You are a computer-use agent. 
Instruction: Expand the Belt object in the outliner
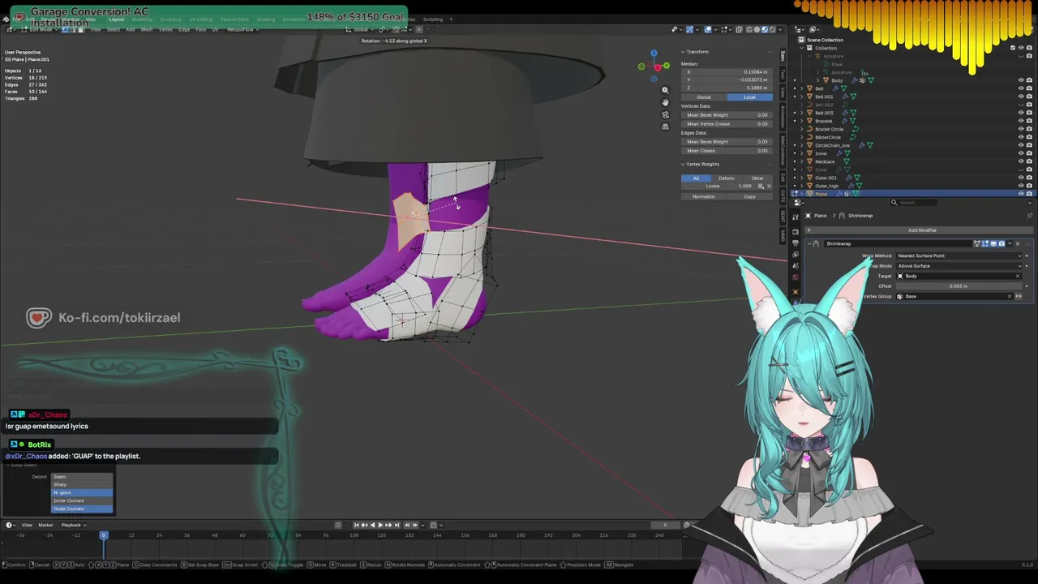coord(802,88)
